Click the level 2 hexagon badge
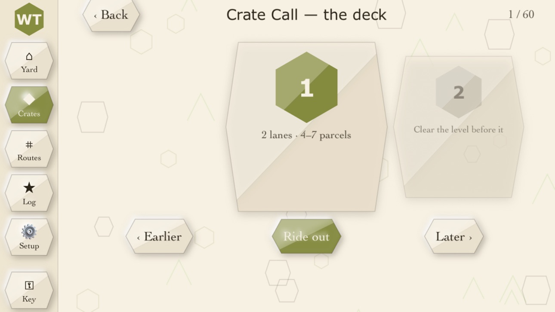The width and height of the screenshot is (555, 312). pyautogui.click(x=459, y=92)
